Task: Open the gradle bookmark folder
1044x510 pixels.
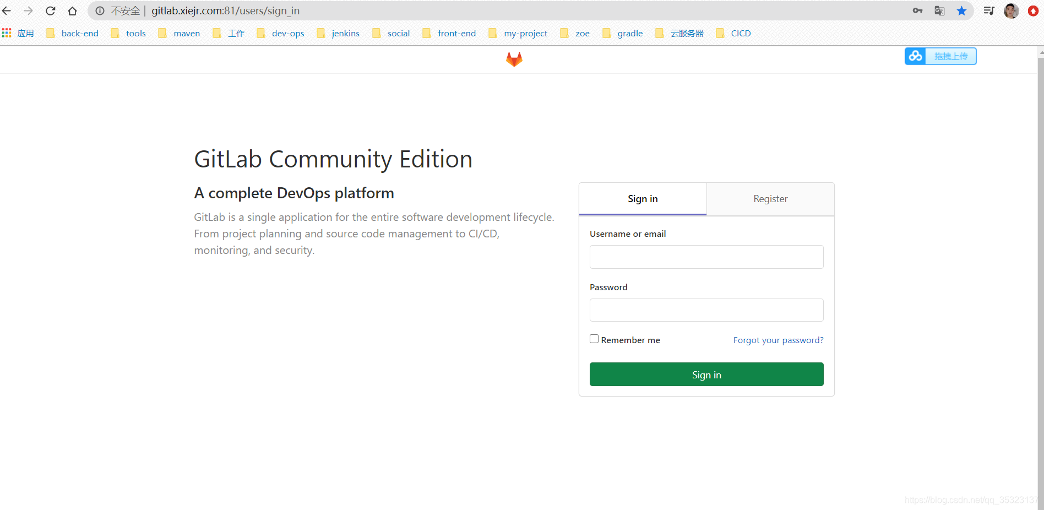Action: tap(623, 33)
